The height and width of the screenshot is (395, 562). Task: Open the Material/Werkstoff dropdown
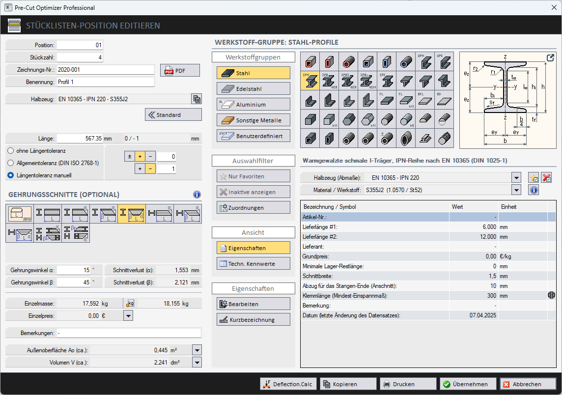click(x=517, y=190)
